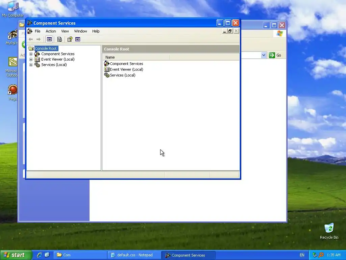Select Event Viewer (Local) in the right list
Screen dimensions: 346x260
pos(126,69)
